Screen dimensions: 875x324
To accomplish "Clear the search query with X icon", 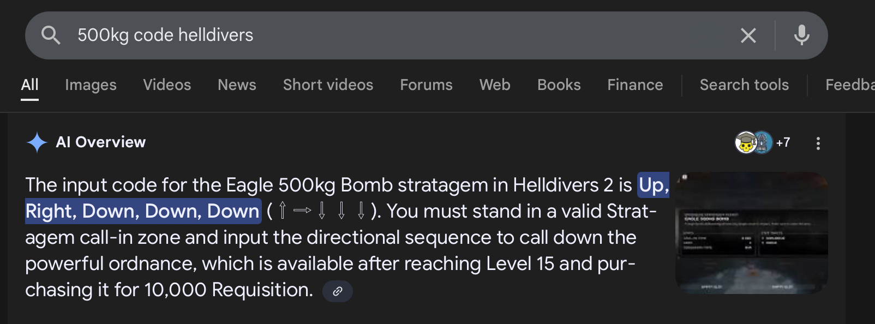I will pos(748,35).
